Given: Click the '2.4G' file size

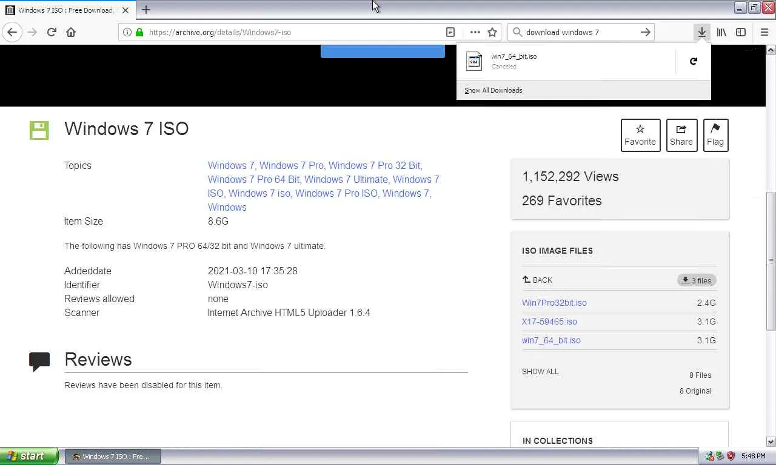Looking at the screenshot, I should click(x=706, y=303).
